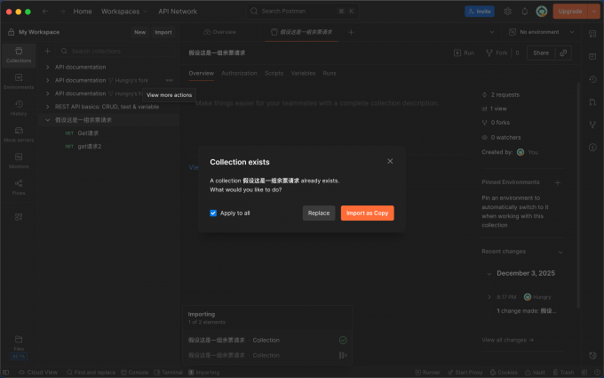
Task: Open the Flows sidebar icon
Action: point(19,188)
